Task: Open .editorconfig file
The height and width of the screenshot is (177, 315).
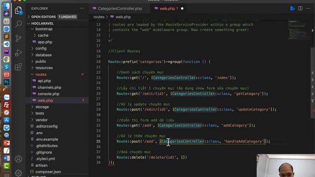Action: pyautogui.click(x=46, y=126)
